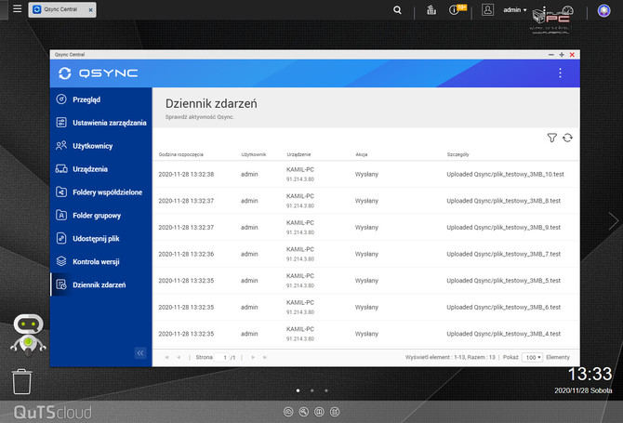Sort by Użytkownik column header

254,154
